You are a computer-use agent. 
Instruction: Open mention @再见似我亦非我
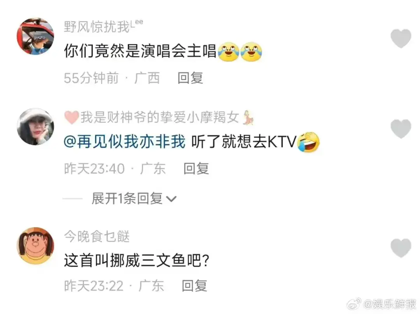pyautogui.click(x=124, y=141)
